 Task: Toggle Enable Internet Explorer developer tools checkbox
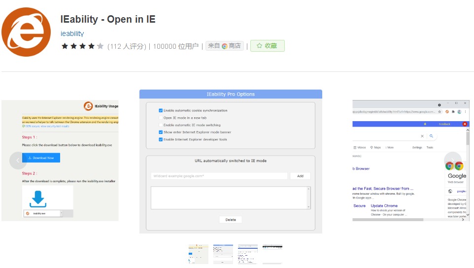pos(161,139)
